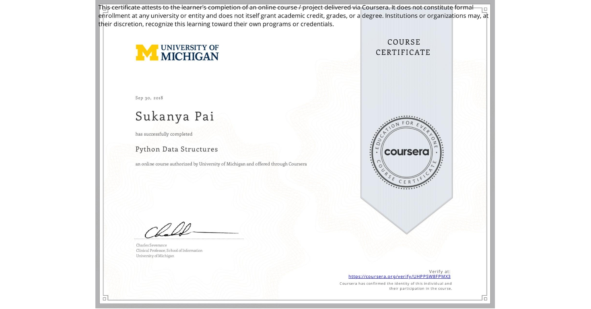The image size is (591, 309).
Task: Click the 'Verify at:' label
Action: (x=440, y=271)
